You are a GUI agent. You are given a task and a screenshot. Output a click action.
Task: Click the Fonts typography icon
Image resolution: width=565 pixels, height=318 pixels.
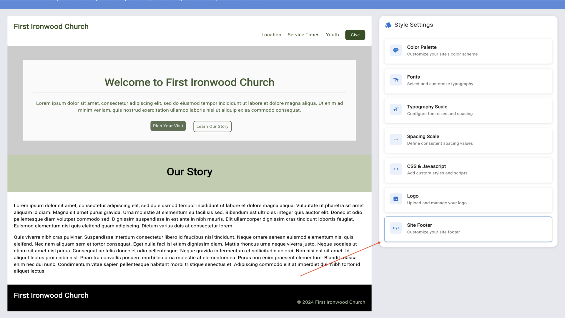[396, 80]
